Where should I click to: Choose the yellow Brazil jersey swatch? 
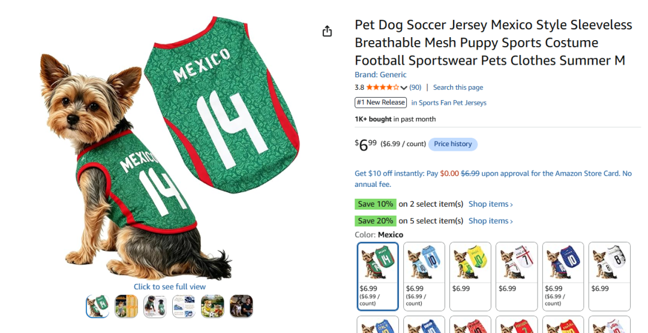[470, 276]
